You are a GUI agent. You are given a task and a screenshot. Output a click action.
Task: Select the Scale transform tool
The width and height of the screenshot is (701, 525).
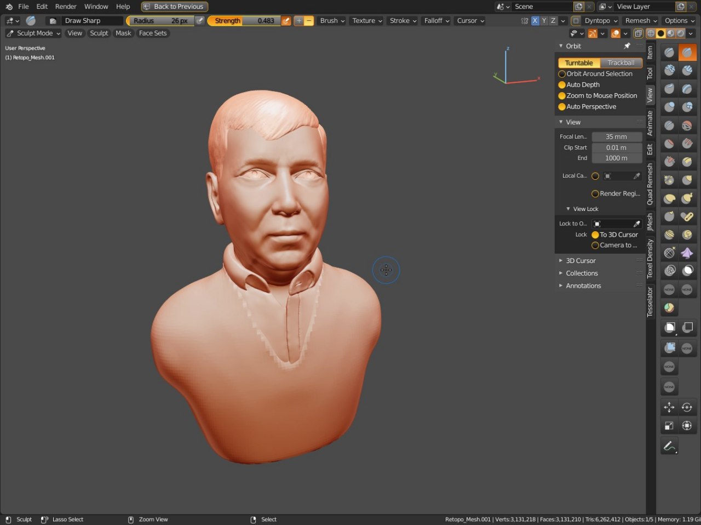pos(669,425)
